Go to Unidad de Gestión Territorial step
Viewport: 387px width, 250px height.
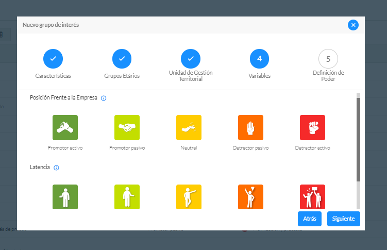pyautogui.click(x=191, y=59)
